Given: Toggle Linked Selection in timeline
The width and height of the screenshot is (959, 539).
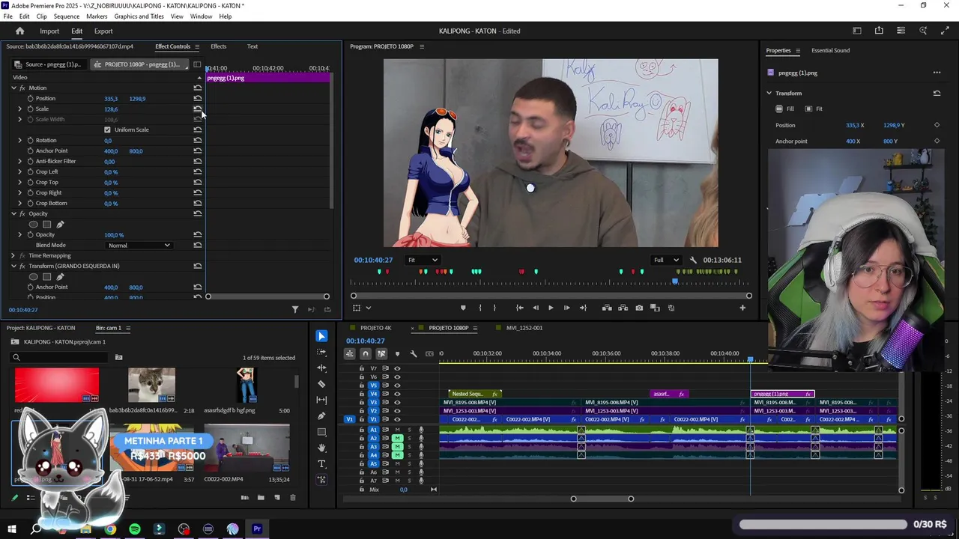Looking at the screenshot, I should (381, 353).
